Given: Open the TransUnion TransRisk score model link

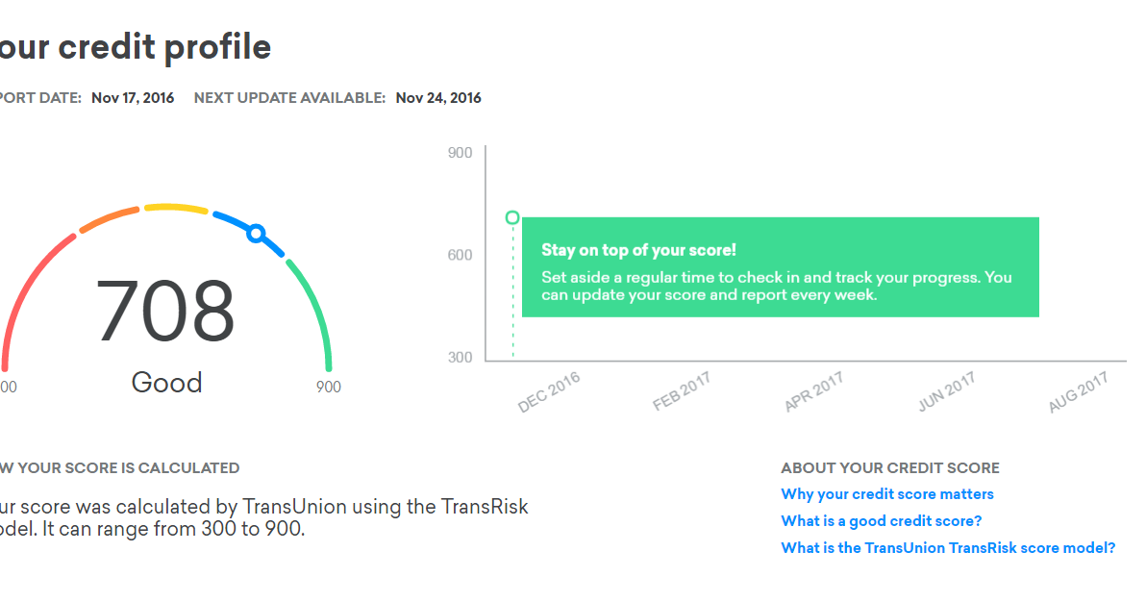Looking at the screenshot, I should pos(948,548).
